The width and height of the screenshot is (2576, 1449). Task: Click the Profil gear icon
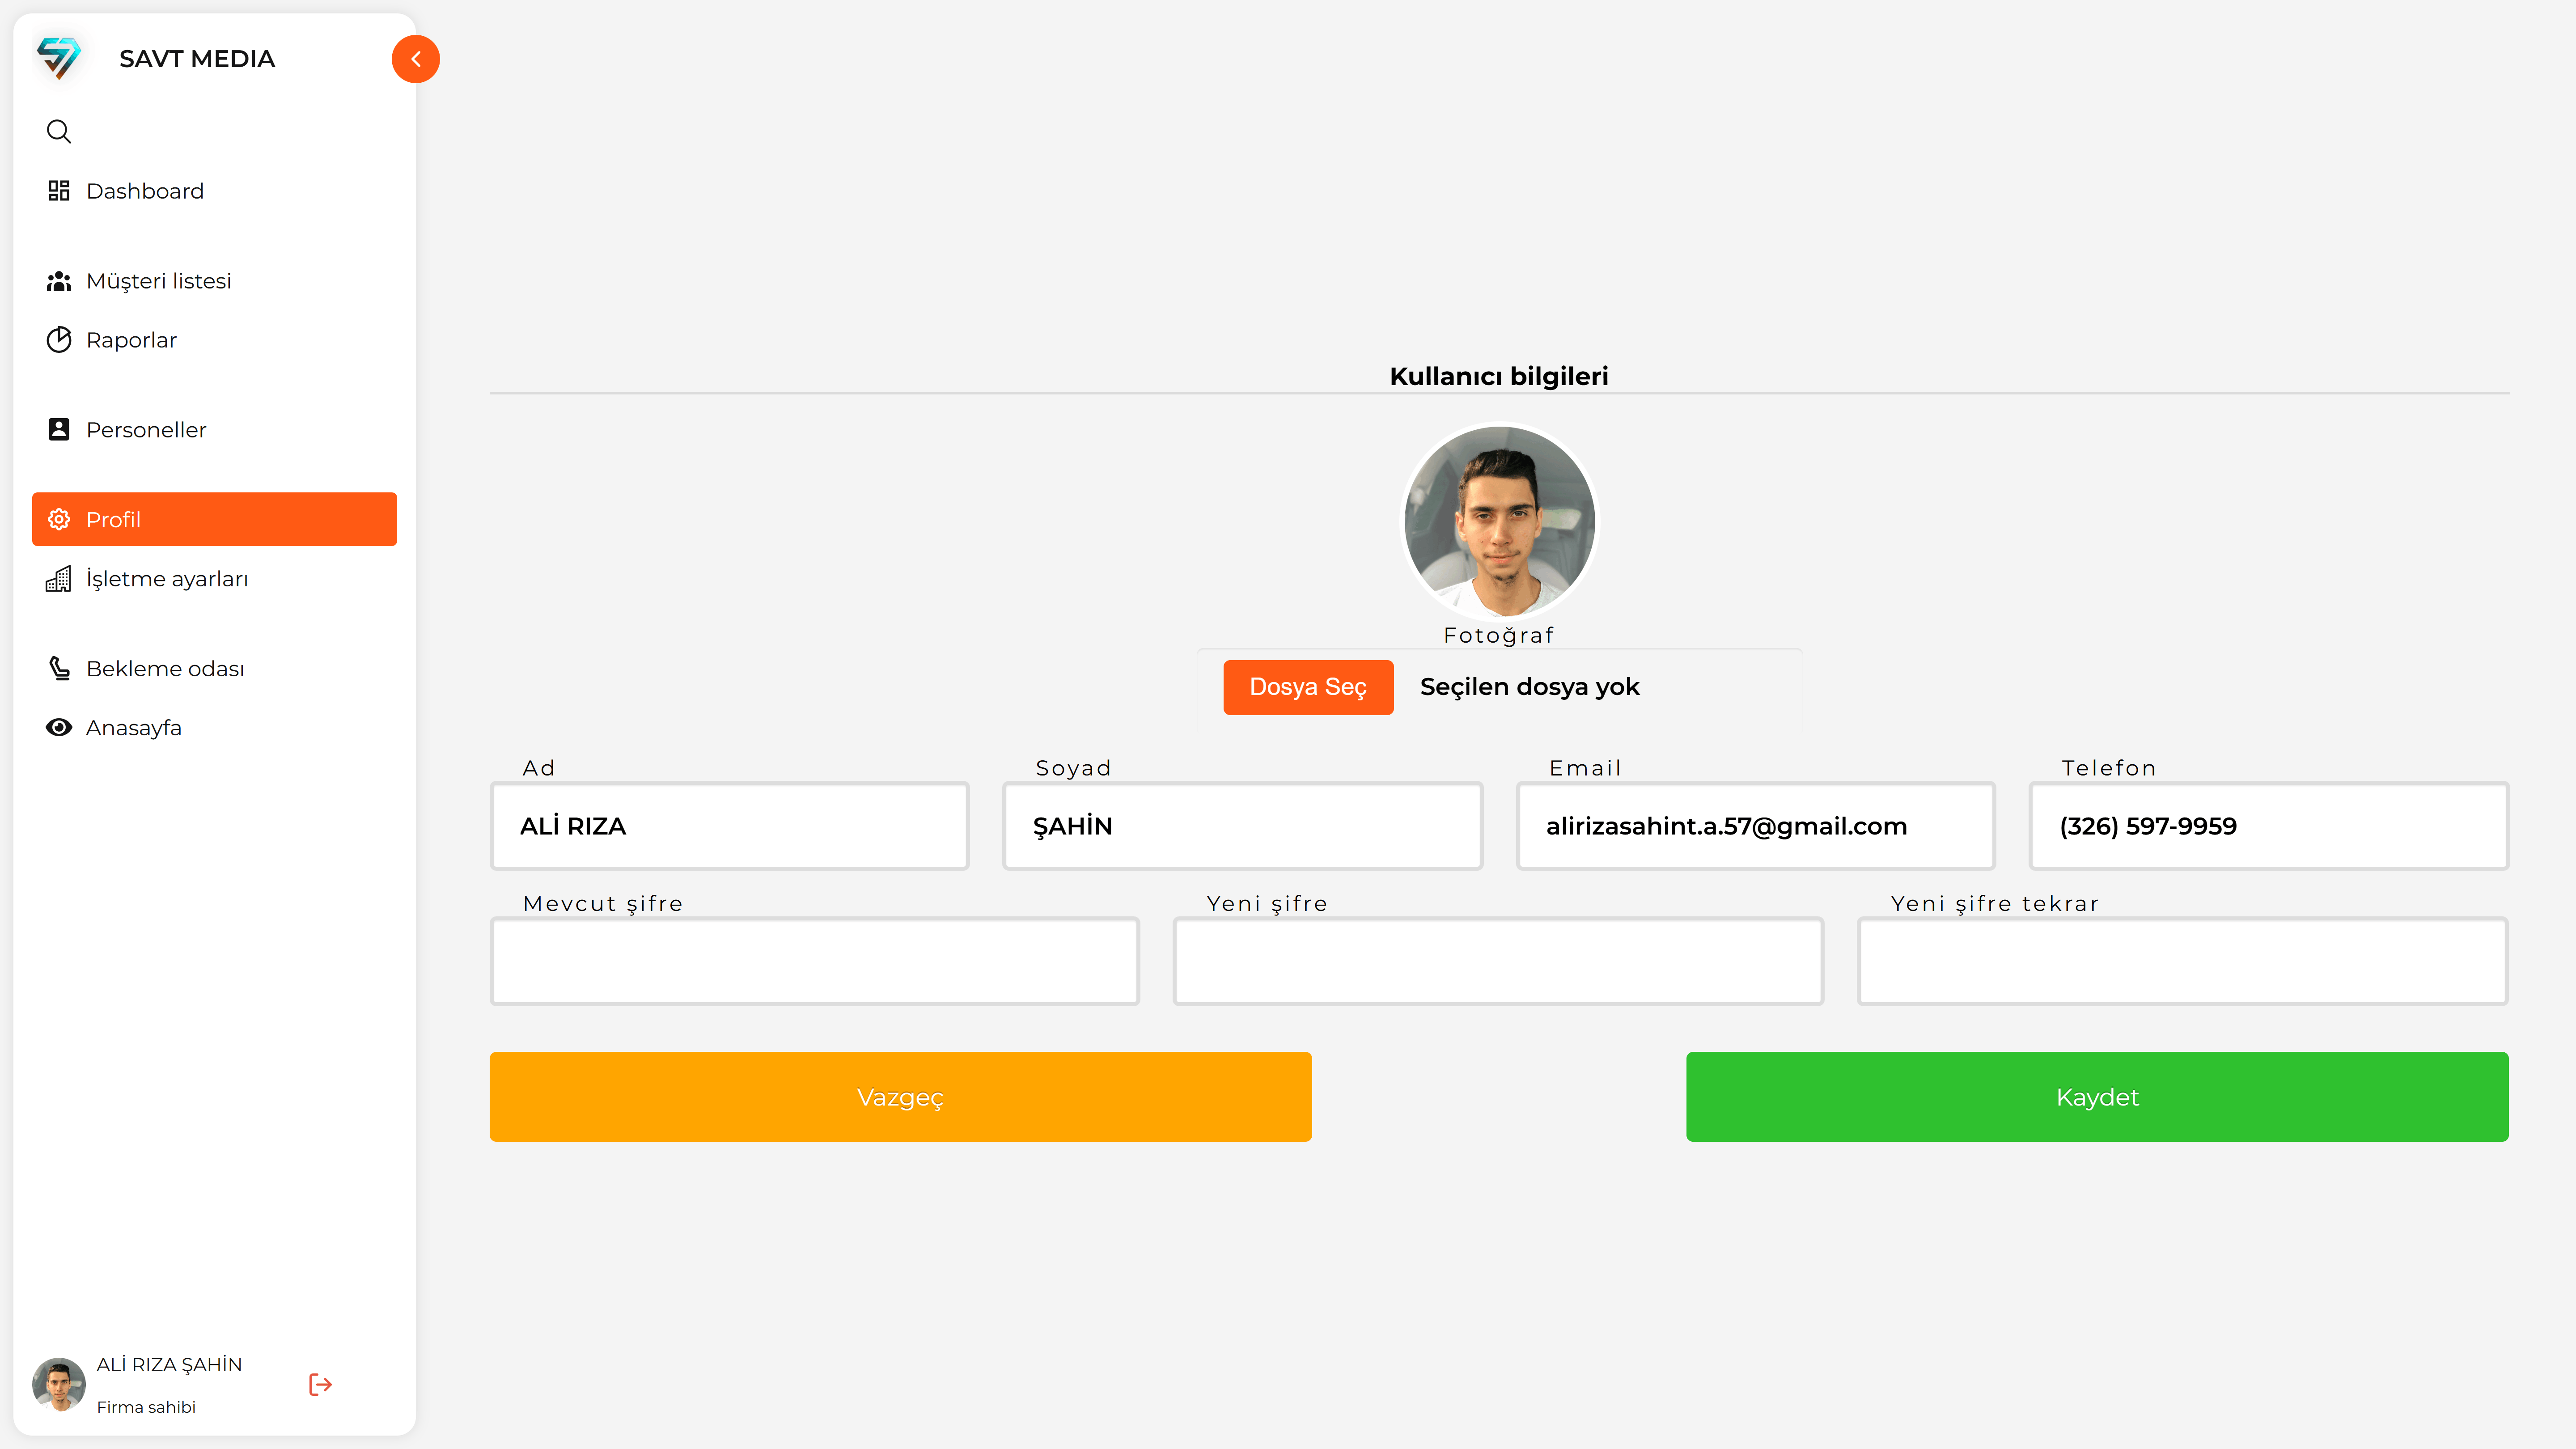59,519
